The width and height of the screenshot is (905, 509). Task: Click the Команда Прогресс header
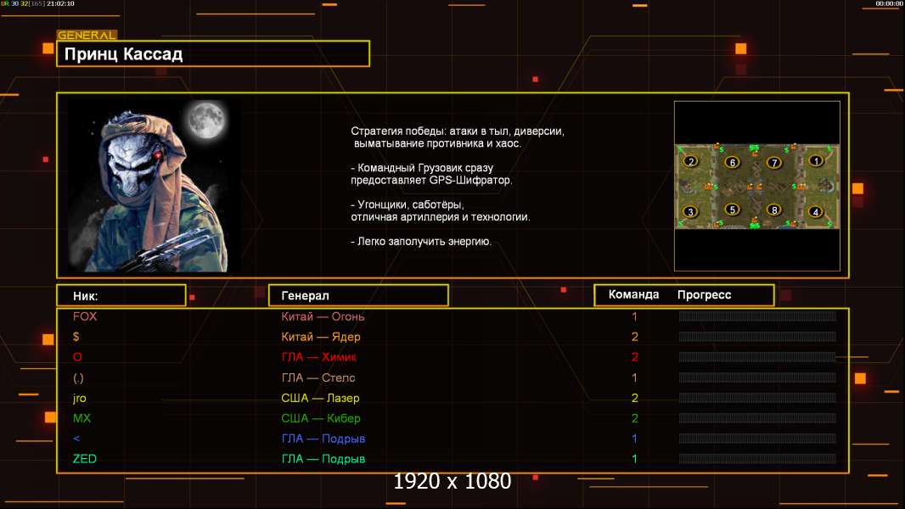pyautogui.click(x=684, y=294)
